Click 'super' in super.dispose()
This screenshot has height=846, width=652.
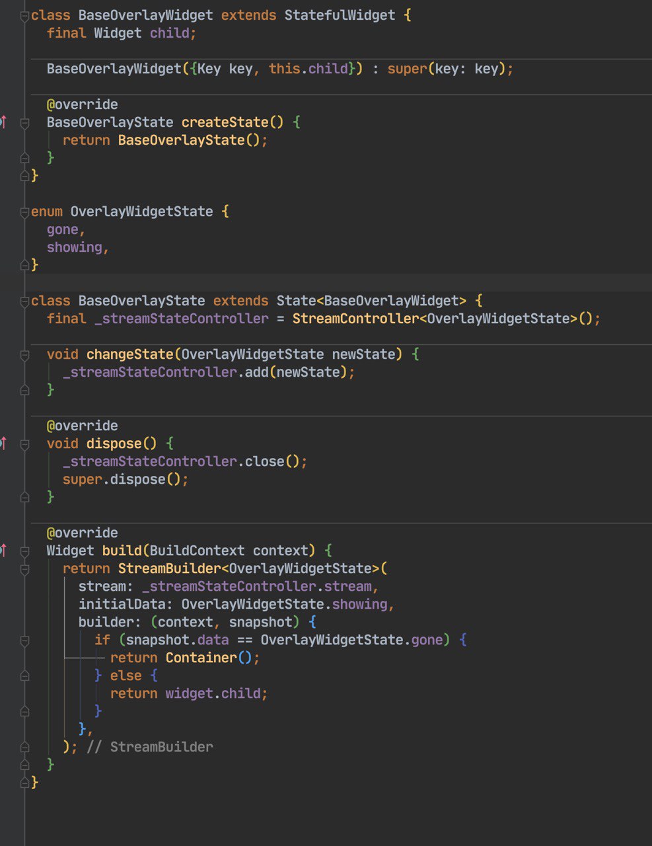(82, 479)
